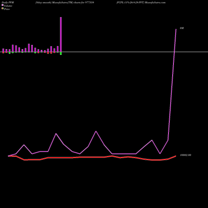
Task: Select the 'Volume' legend label
Action: tap(8, 6)
